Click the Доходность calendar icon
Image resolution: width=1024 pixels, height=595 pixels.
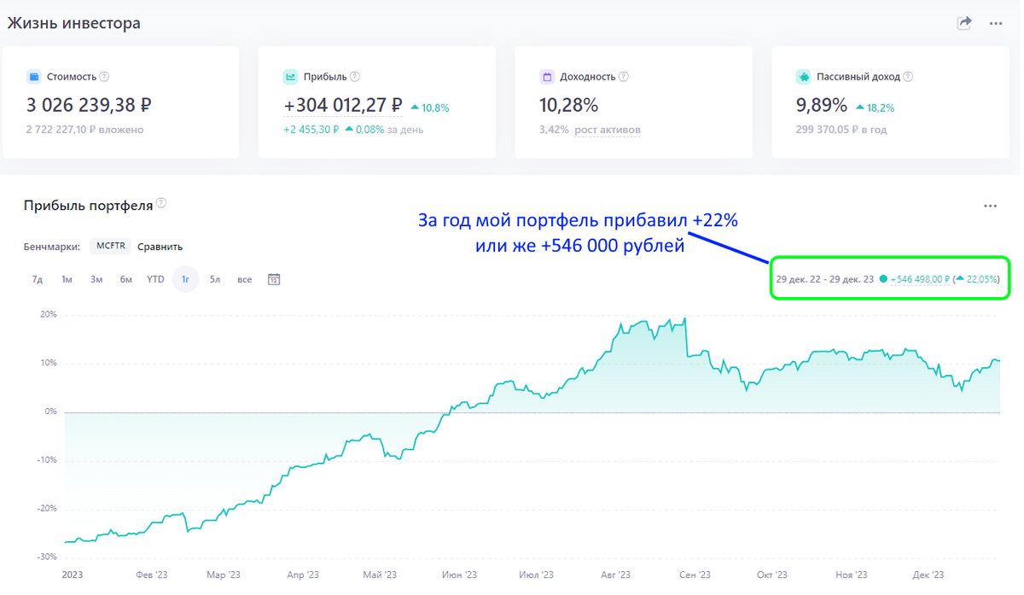pos(547,77)
